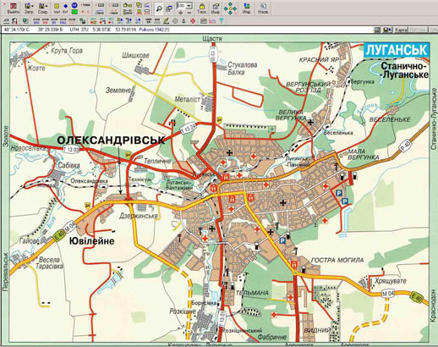Viewport: 438px width, 347px height.
Task: Click the Zoom 200 icon
Action: tap(36, 20)
